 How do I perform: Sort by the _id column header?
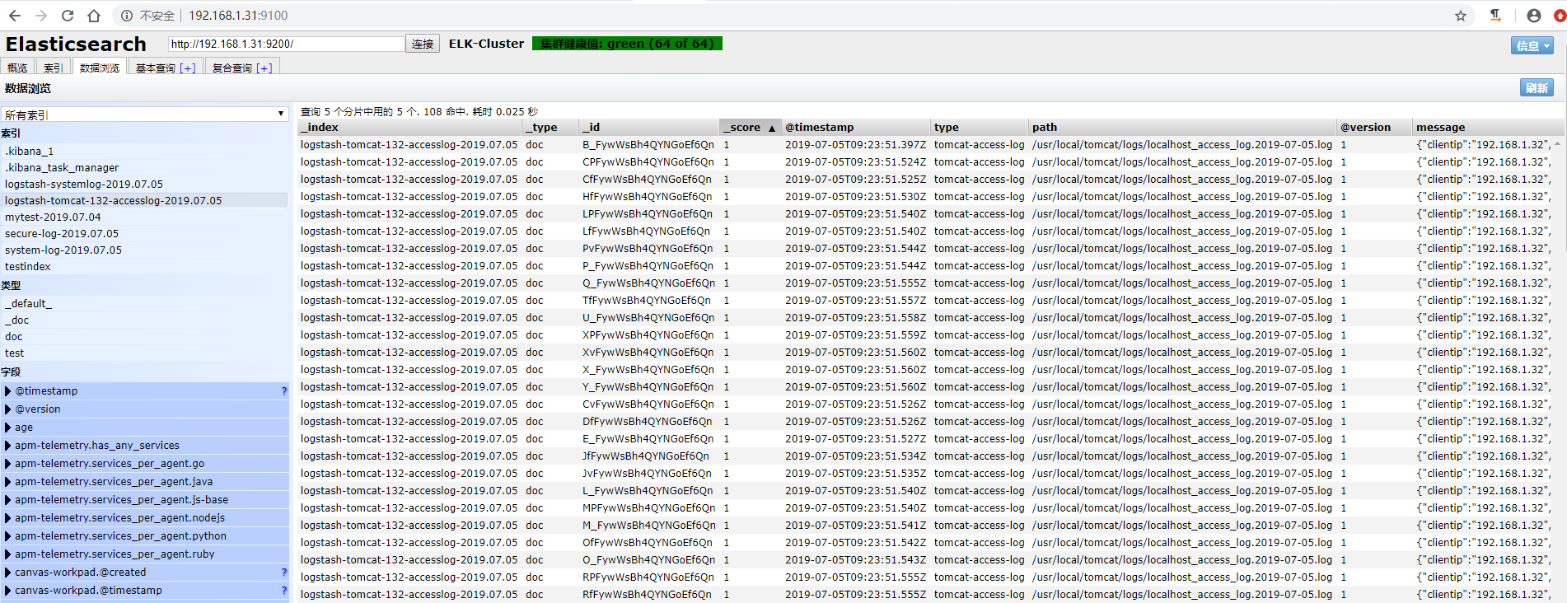click(648, 128)
